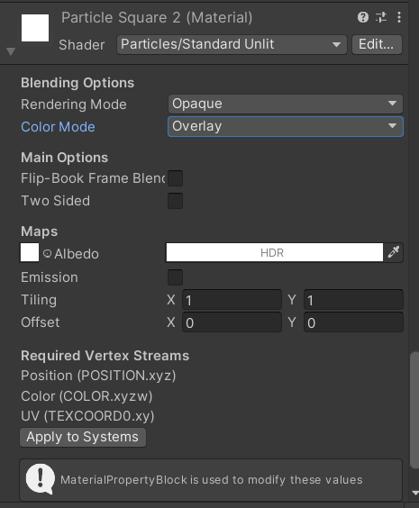Click the Tiling X input field
Image resolution: width=419 pixels, height=508 pixels.
point(232,300)
